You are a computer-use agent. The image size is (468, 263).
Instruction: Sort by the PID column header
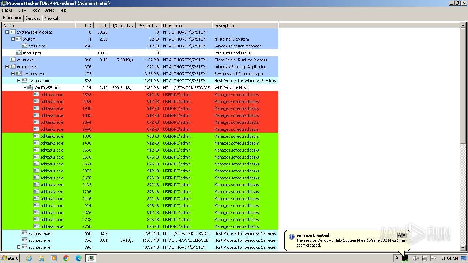(84, 26)
